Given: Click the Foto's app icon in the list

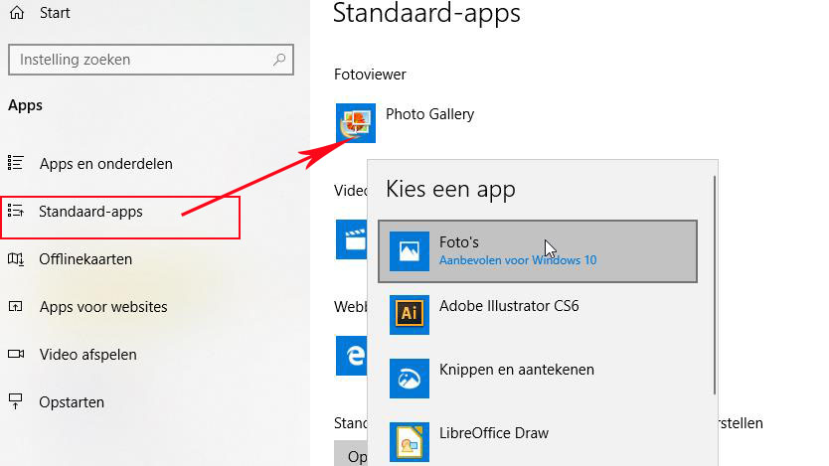Looking at the screenshot, I should [x=409, y=251].
